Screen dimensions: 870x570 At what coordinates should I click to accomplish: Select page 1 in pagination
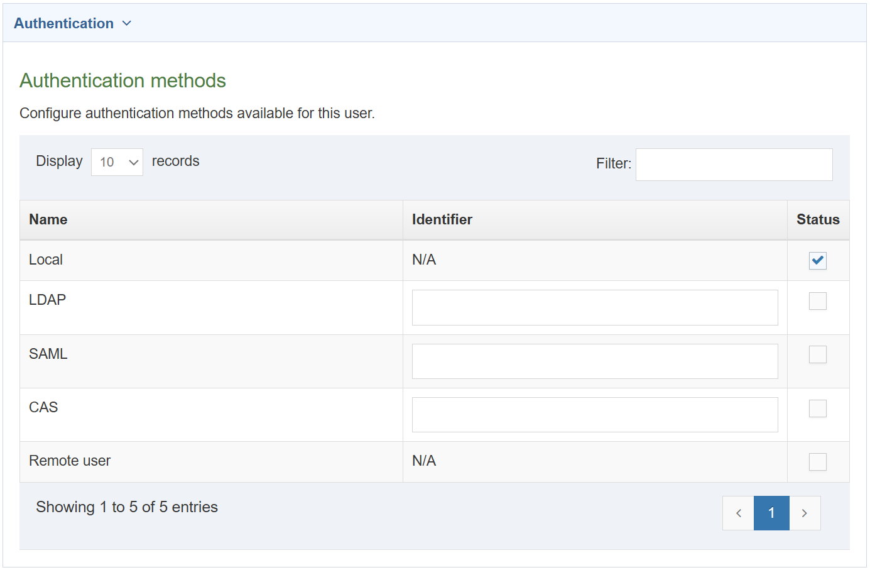(771, 513)
